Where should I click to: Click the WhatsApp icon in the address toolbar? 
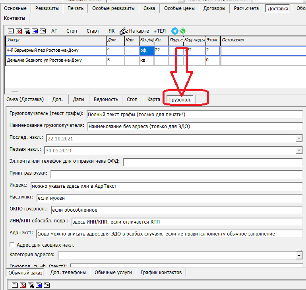tap(182, 31)
